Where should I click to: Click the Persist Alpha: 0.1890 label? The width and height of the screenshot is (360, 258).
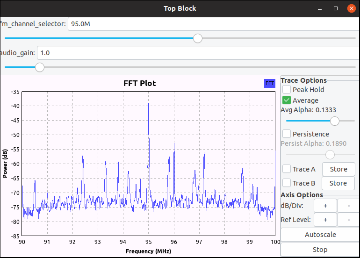313,143
